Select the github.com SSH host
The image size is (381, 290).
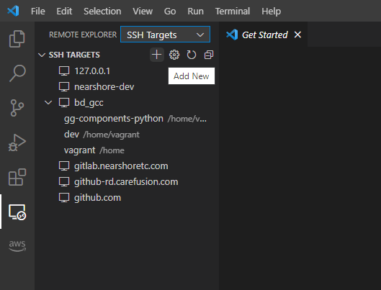97,198
